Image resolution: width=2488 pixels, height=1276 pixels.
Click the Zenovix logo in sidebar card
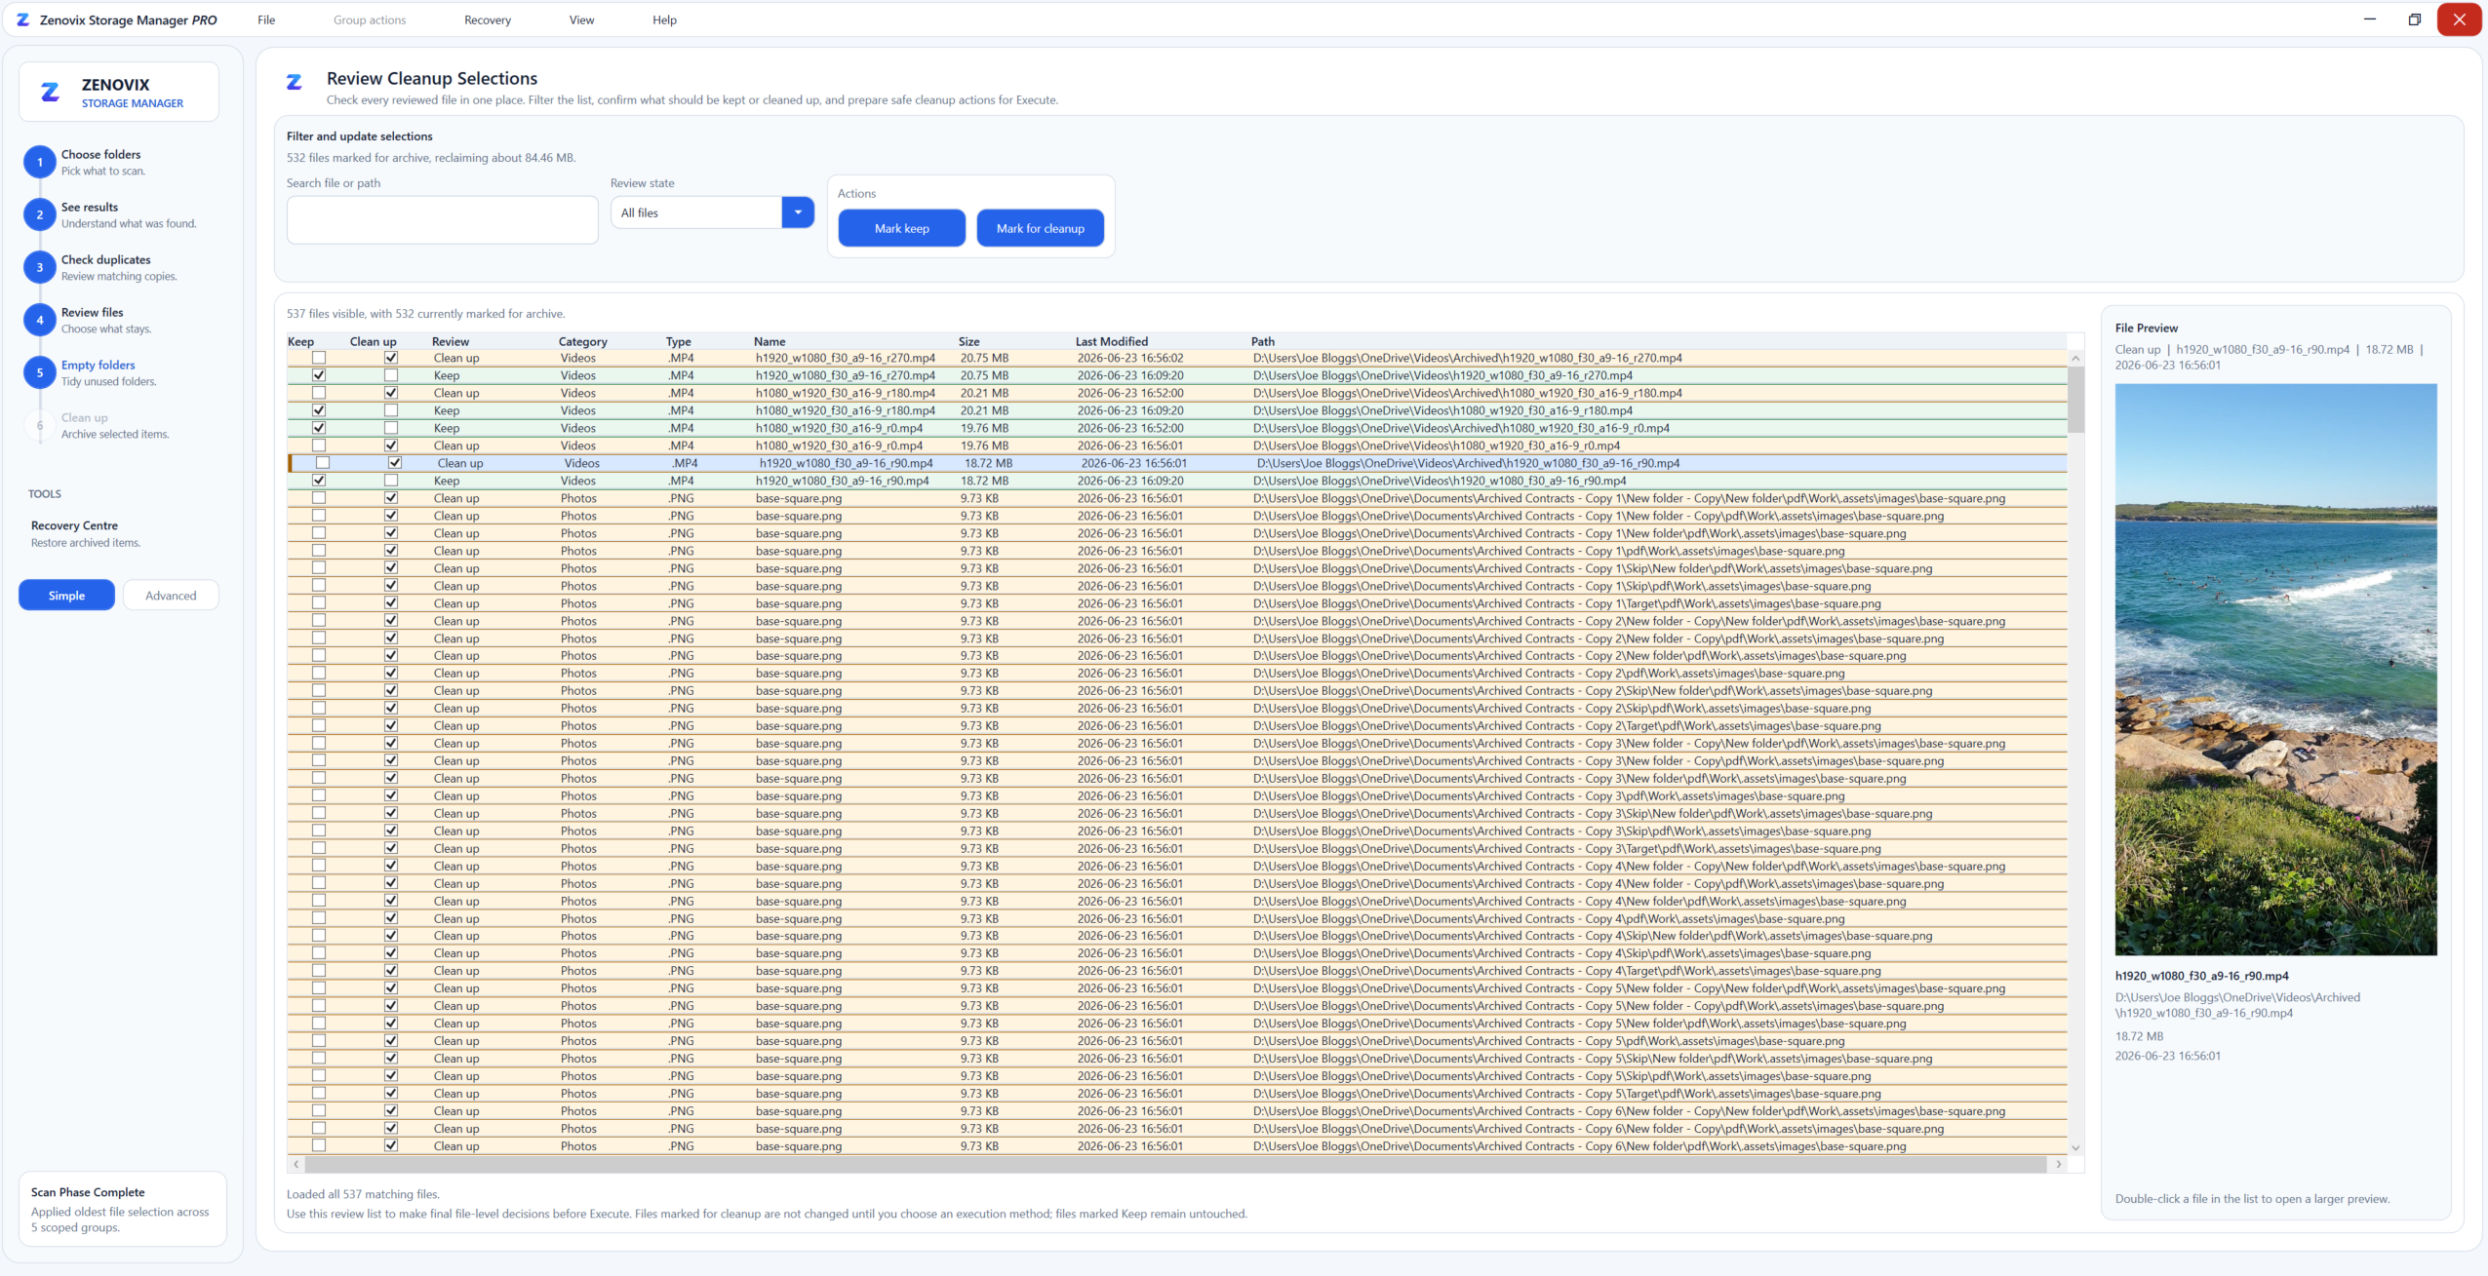click(x=50, y=93)
